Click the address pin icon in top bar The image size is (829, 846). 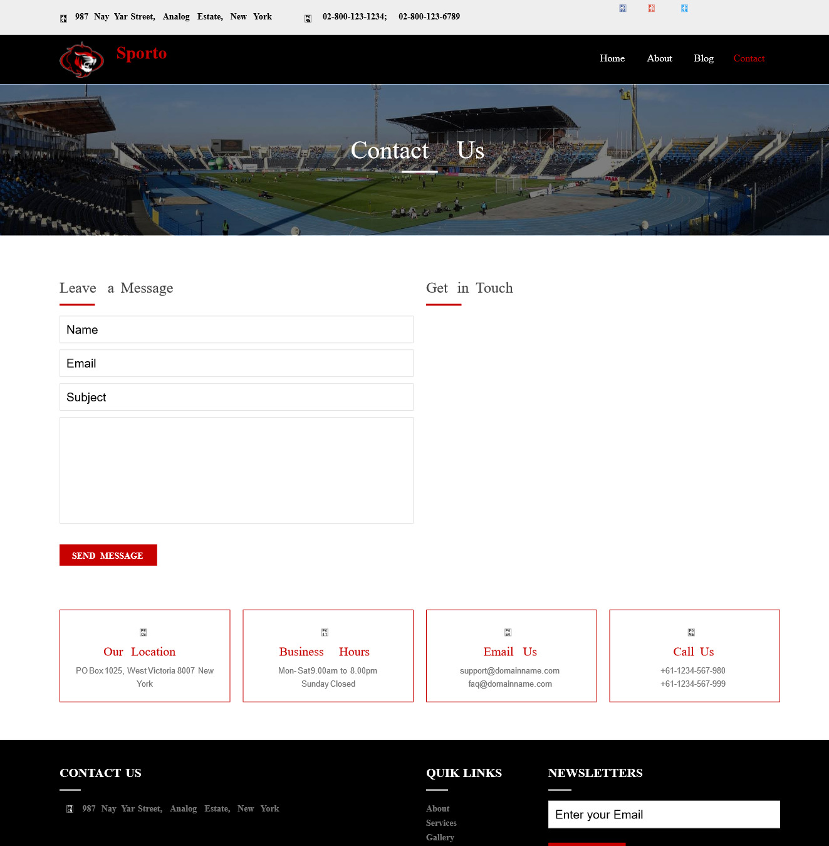[x=63, y=19]
